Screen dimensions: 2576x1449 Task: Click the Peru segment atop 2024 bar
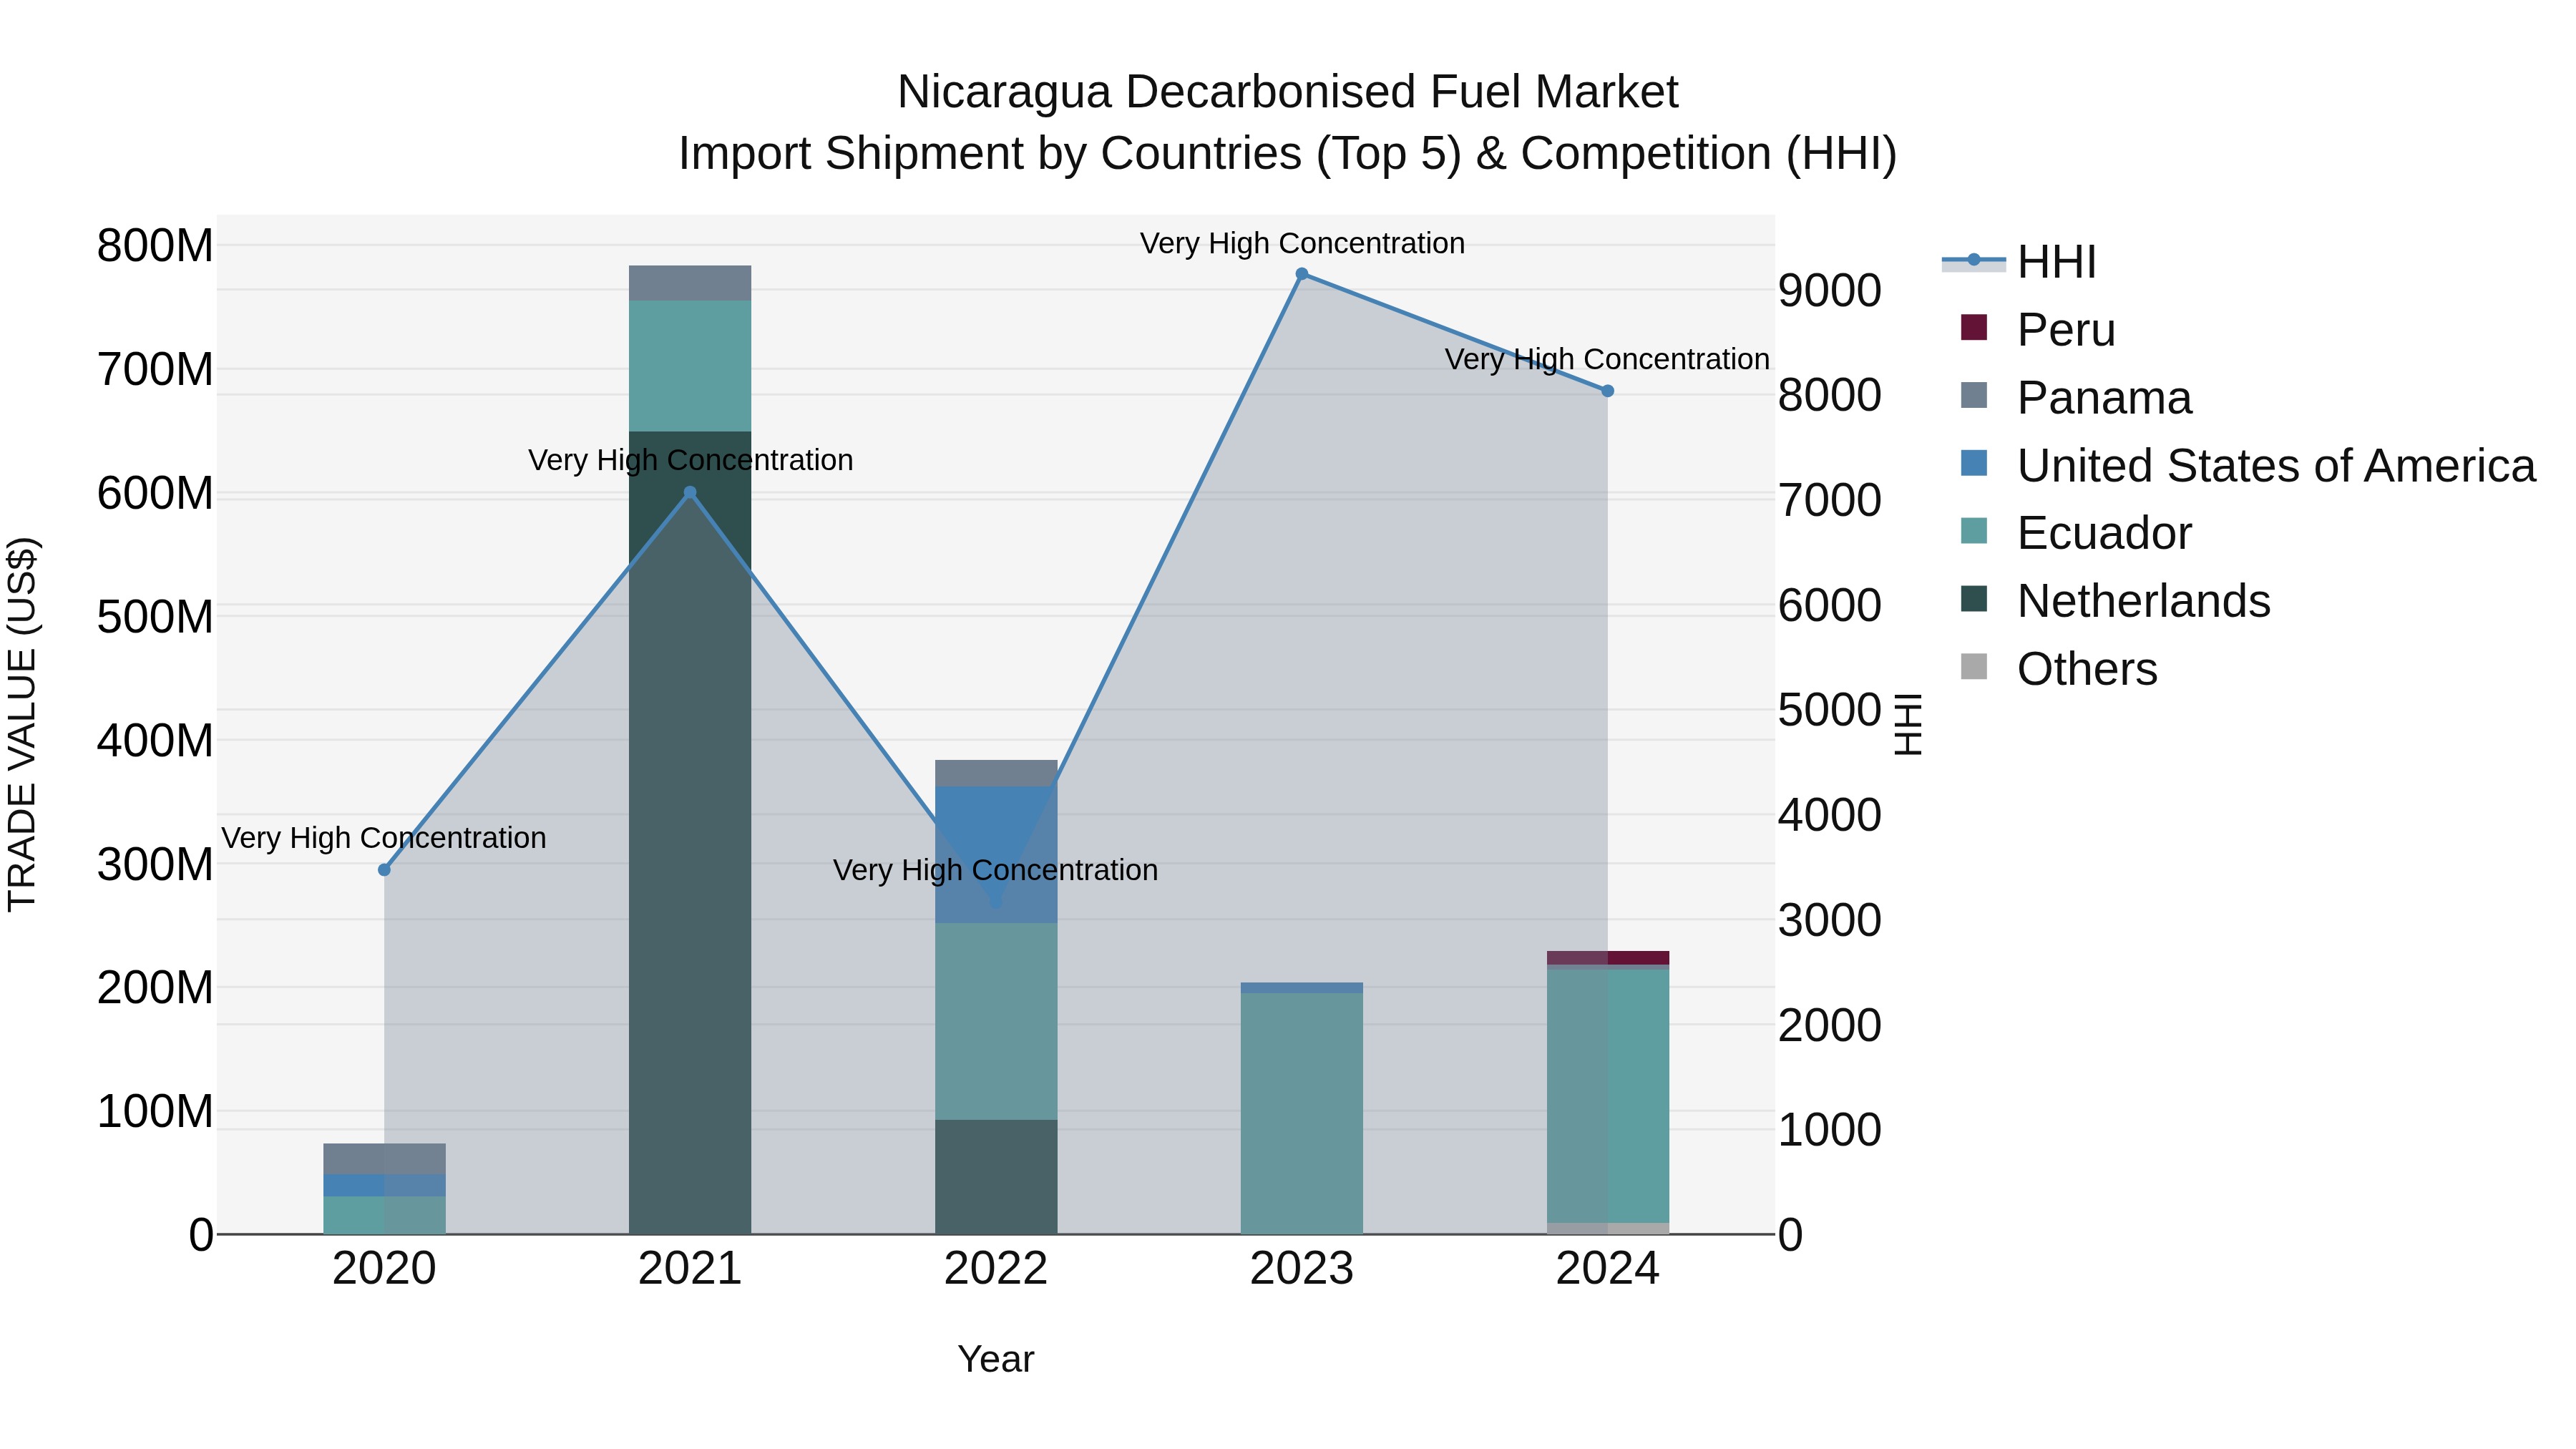[1608, 957]
